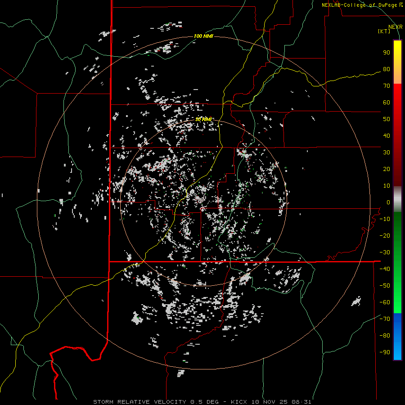
Task: Click the "NEXR" label above the scale
Action: click(x=396, y=27)
